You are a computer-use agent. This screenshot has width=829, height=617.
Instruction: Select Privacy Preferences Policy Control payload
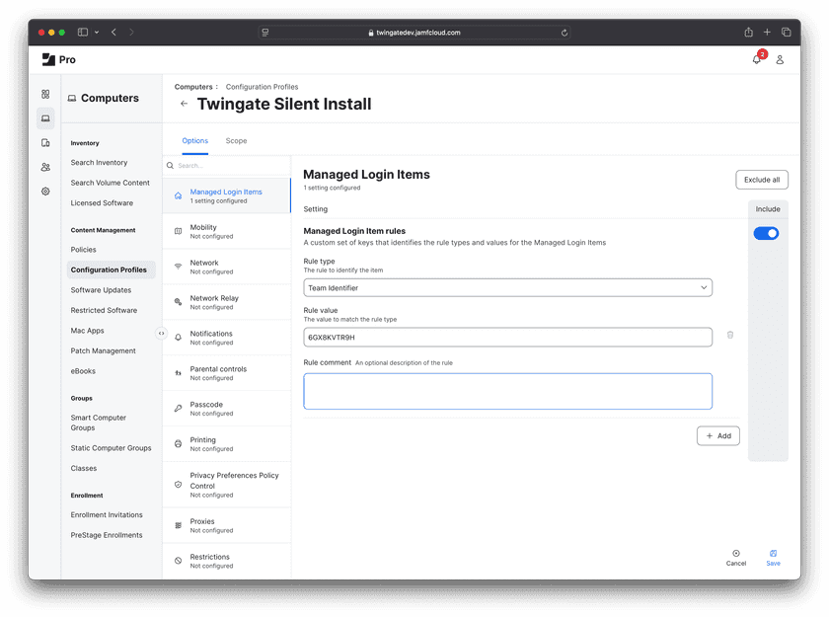click(x=227, y=481)
